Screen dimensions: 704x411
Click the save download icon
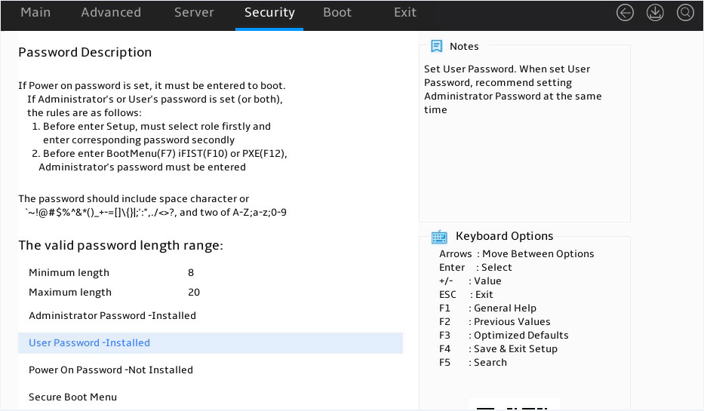pyautogui.click(x=655, y=13)
